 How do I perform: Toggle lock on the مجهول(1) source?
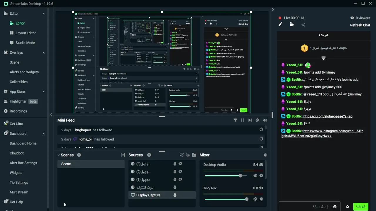click(175, 179)
